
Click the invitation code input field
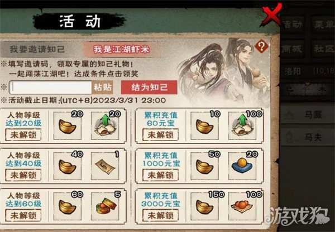point(50,88)
